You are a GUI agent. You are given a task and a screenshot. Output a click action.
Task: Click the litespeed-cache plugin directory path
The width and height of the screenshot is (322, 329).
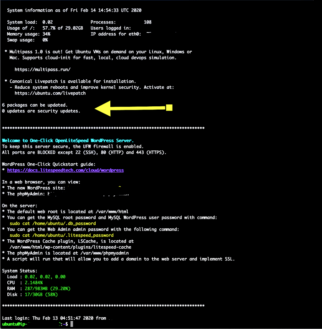click(x=70, y=247)
